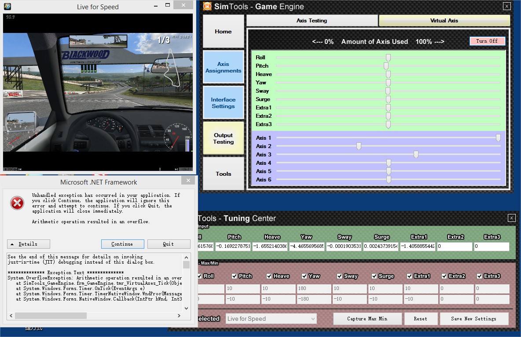
Task: Click the Axis 6 slider handle
Action: (389, 179)
